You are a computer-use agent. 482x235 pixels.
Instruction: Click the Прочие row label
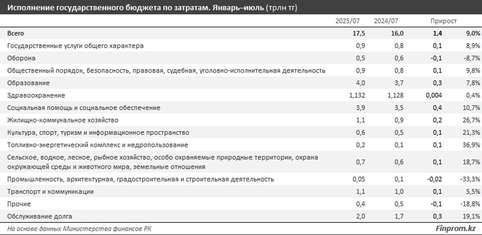19,204
